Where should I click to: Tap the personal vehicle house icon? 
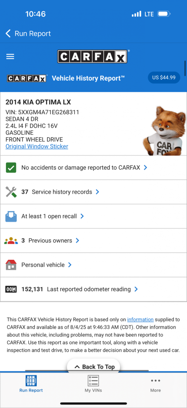pyautogui.click(x=11, y=265)
